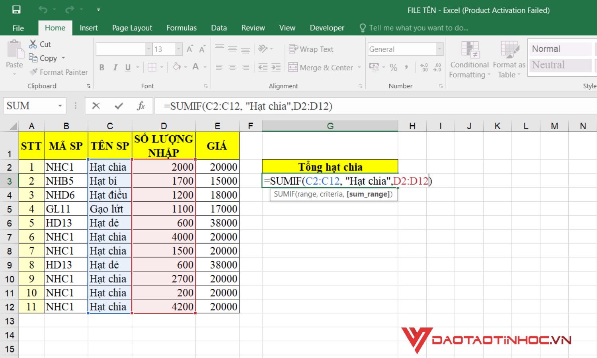Open the Format as Table gallery
Viewport: 597px width, 358px height.
pos(509,60)
